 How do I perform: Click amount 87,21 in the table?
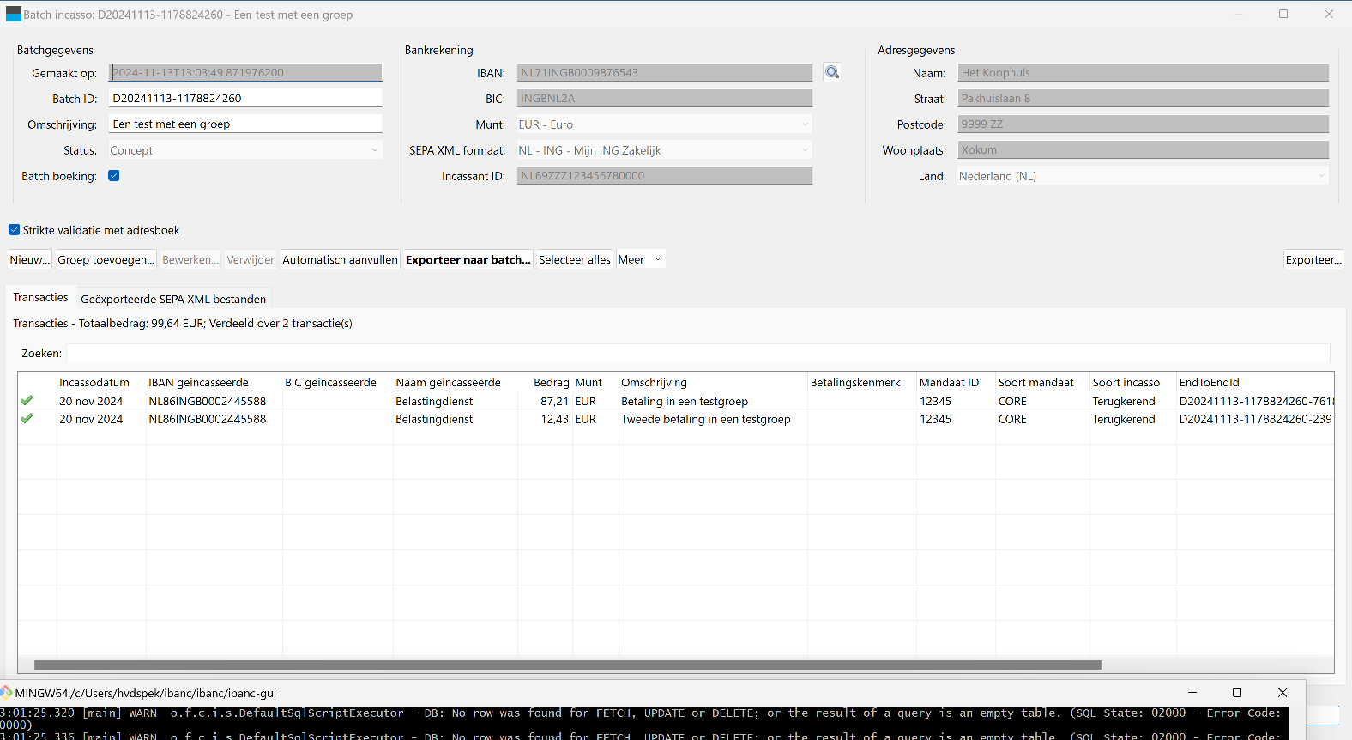(554, 402)
